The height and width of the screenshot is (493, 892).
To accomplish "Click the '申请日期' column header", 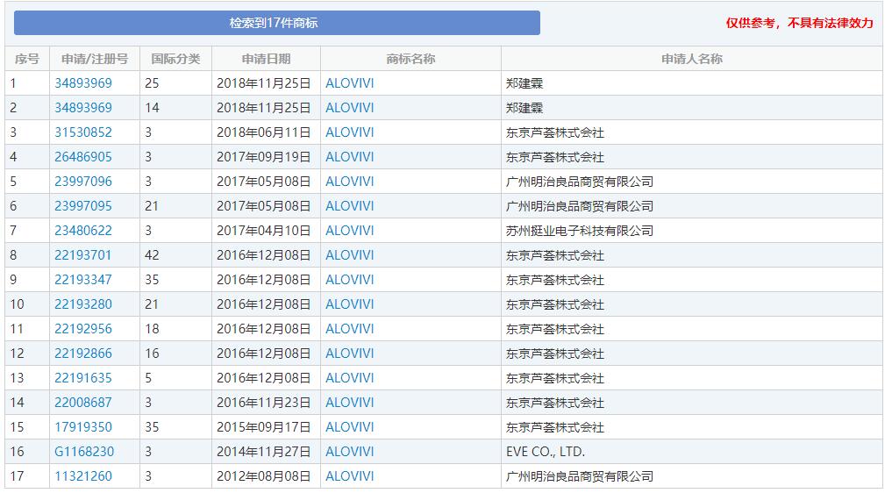I will pyautogui.click(x=266, y=59).
